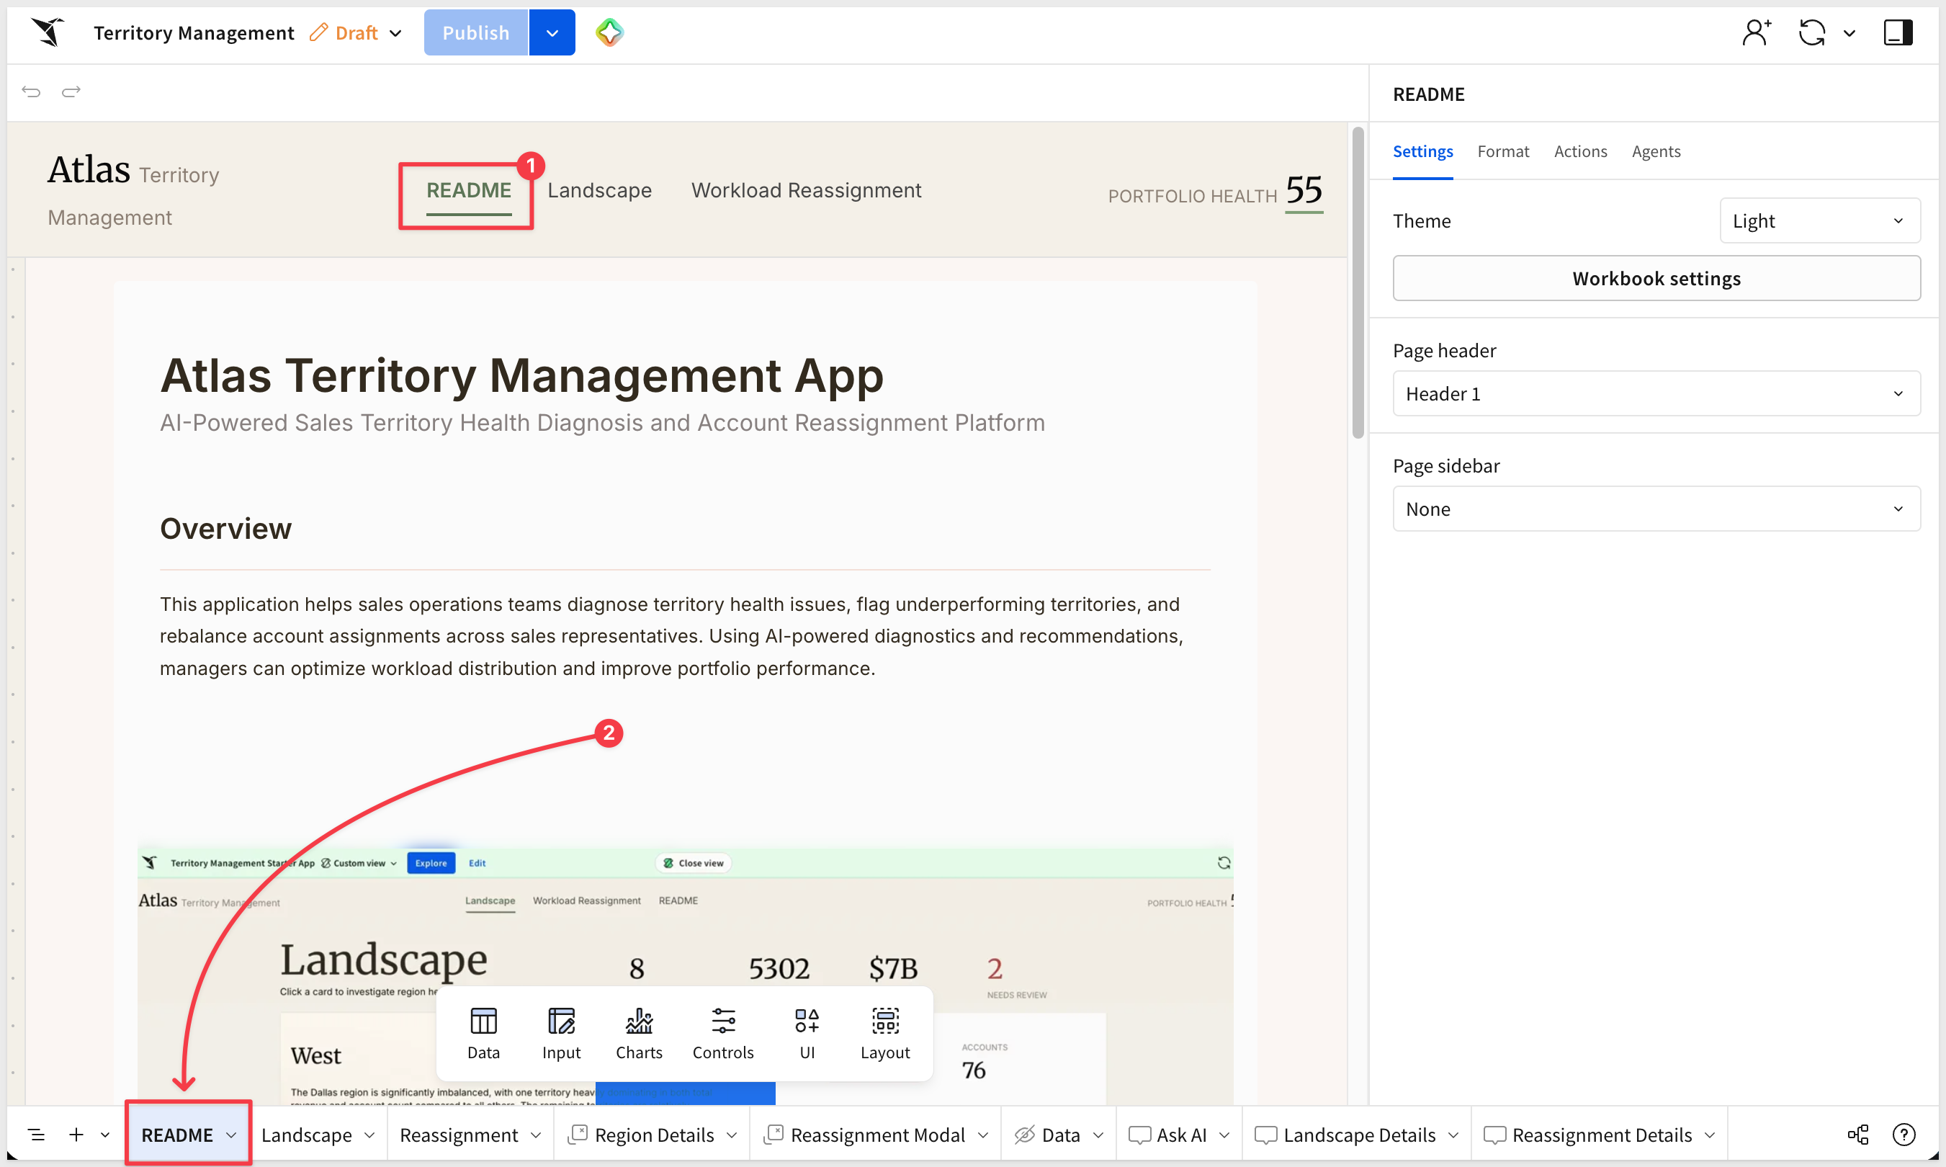
Task: Click the Territory Management workbook title
Action: click(194, 33)
